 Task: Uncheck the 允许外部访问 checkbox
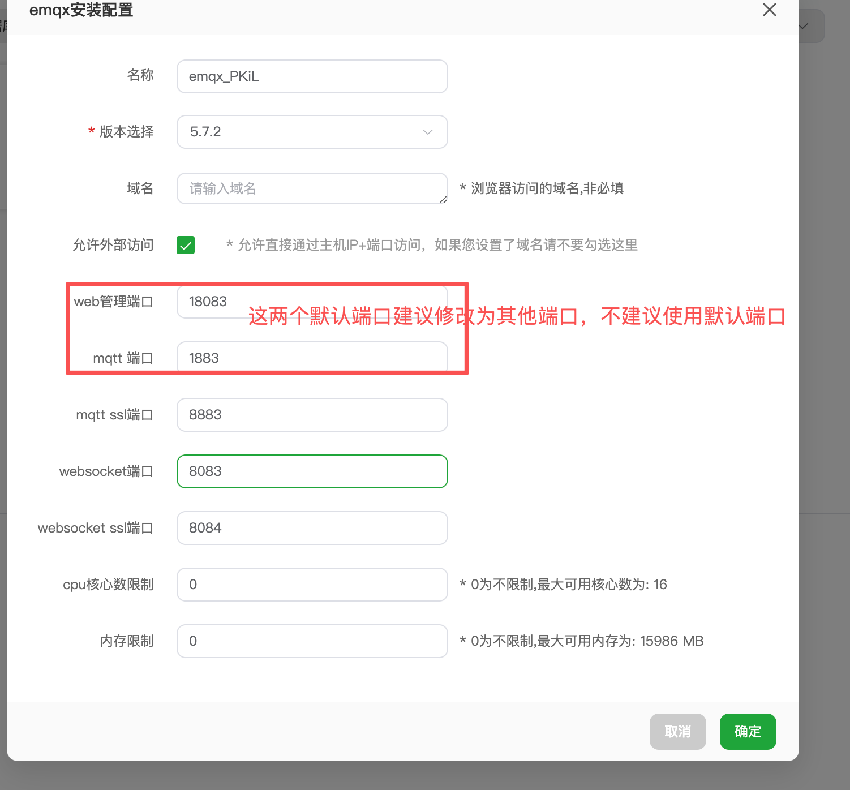point(186,245)
